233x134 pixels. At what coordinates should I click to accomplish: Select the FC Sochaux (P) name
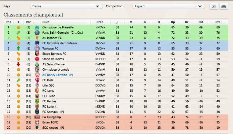(53, 112)
